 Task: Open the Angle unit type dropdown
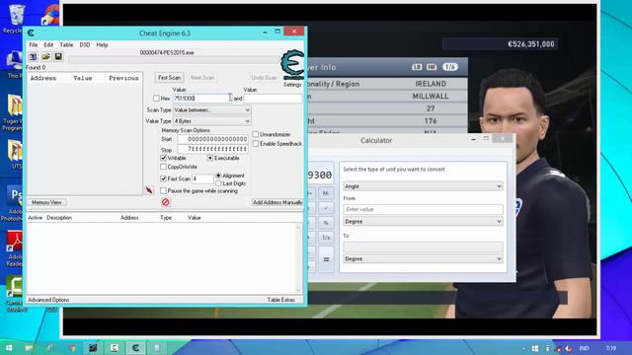click(x=423, y=186)
